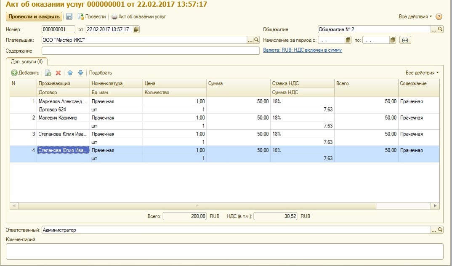This screenshot has height=266, width=452.
Task: Move the row up with the up arrow
Action: [x=70, y=73]
